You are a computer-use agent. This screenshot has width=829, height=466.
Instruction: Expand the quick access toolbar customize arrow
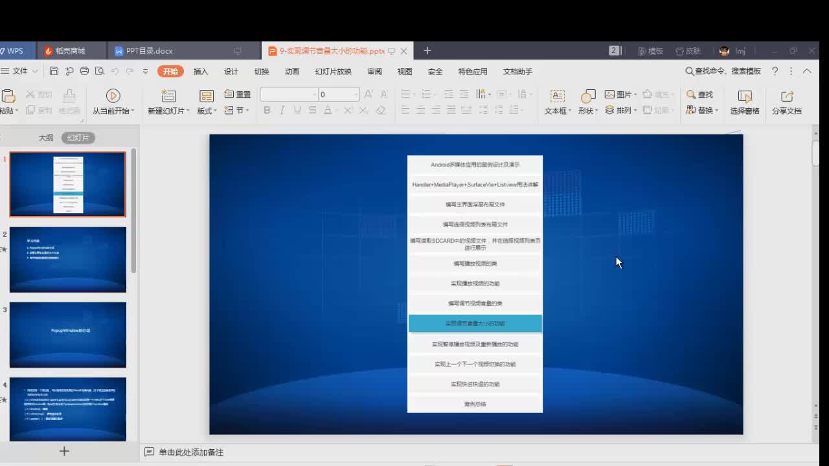pyautogui.click(x=145, y=71)
